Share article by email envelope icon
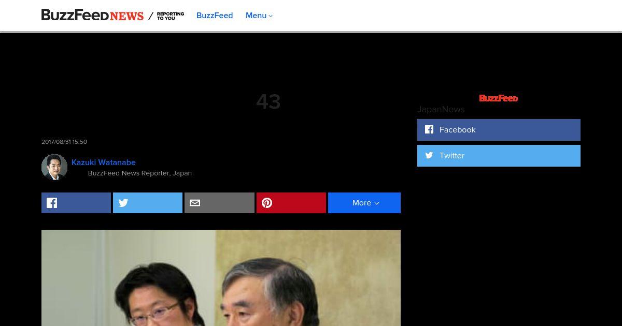The height and width of the screenshot is (326, 622). [x=219, y=203]
